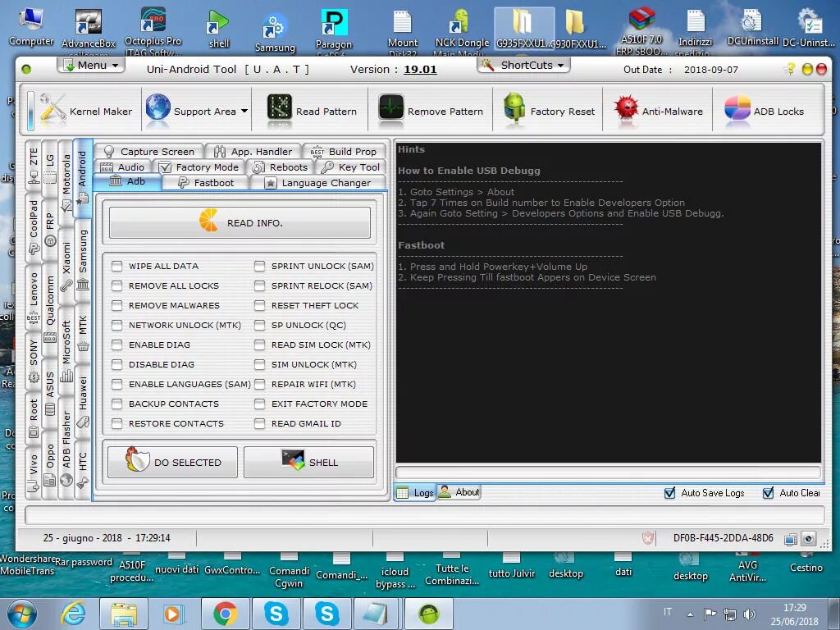Click the input field below log console

(608, 472)
